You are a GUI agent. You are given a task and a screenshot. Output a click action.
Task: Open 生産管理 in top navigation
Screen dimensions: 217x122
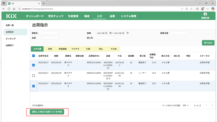73,16
